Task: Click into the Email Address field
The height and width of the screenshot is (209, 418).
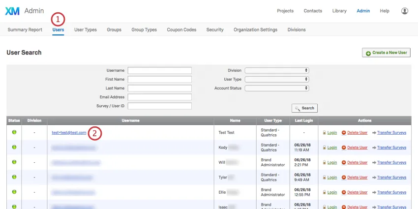Action: click(159, 97)
